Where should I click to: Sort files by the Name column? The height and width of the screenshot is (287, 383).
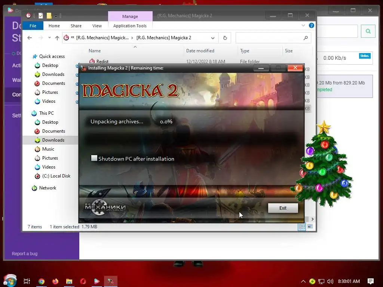(95, 51)
